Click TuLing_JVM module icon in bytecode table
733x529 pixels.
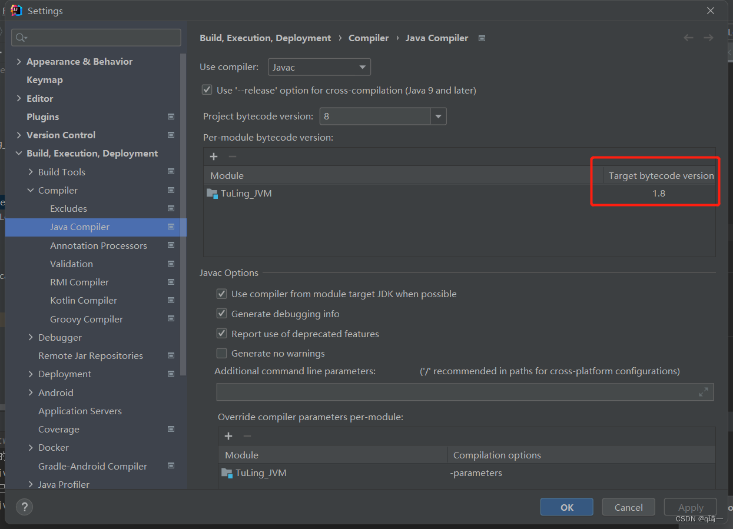pyautogui.click(x=213, y=194)
